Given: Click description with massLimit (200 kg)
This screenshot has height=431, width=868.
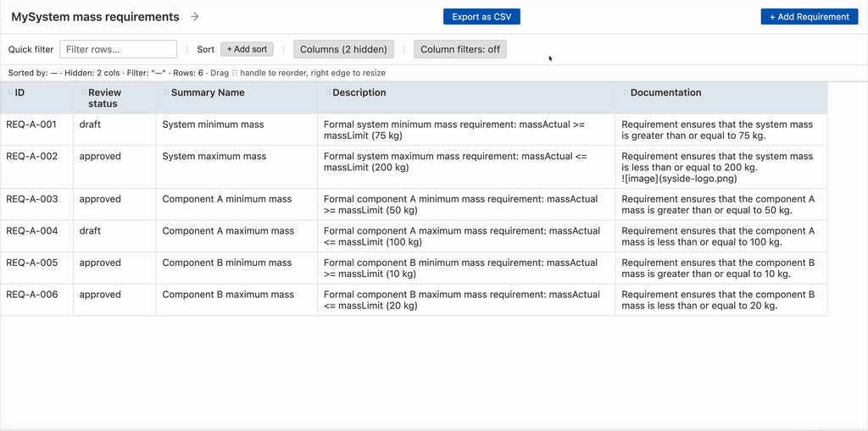Looking at the screenshot, I should (x=467, y=167).
